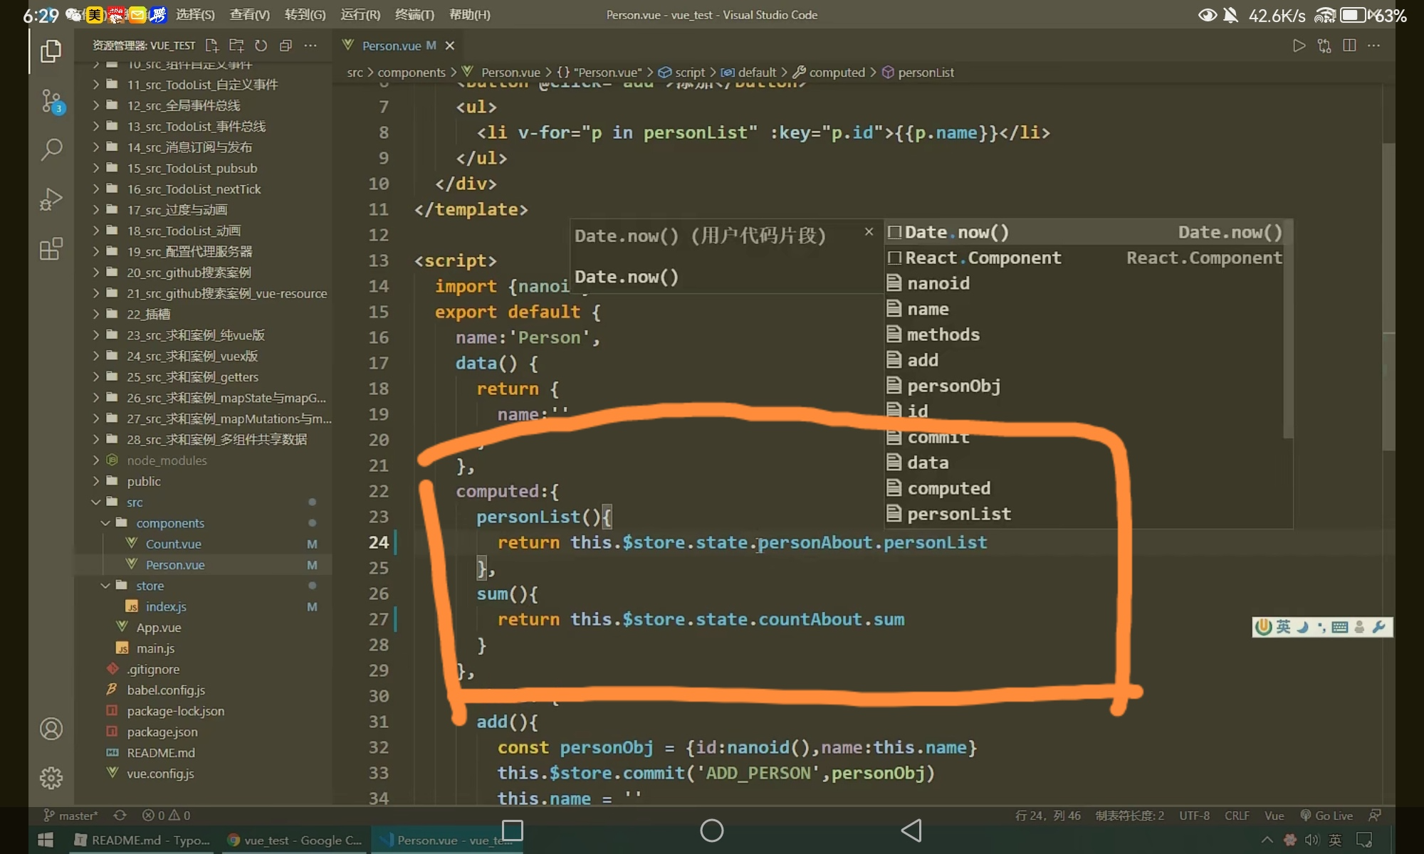The image size is (1424, 854).
Task: Click the master branch indicator
Action: click(x=71, y=816)
